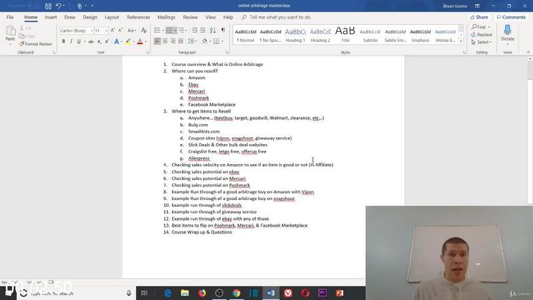Center the text
This screenshot has width=533, height=300.
(x=165, y=41)
